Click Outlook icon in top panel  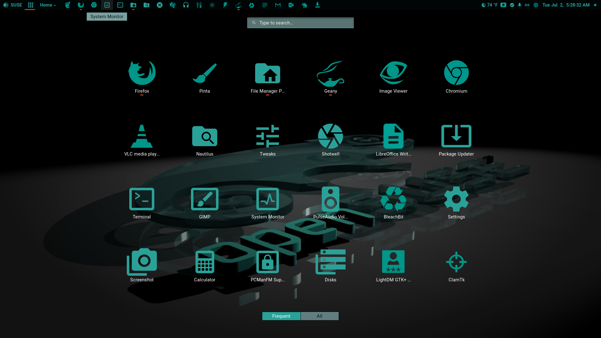pyautogui.click(x=291, y=5)
